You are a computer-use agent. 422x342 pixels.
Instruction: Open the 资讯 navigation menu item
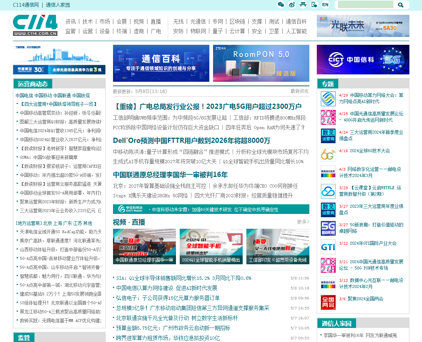click(x=70, y=21)
